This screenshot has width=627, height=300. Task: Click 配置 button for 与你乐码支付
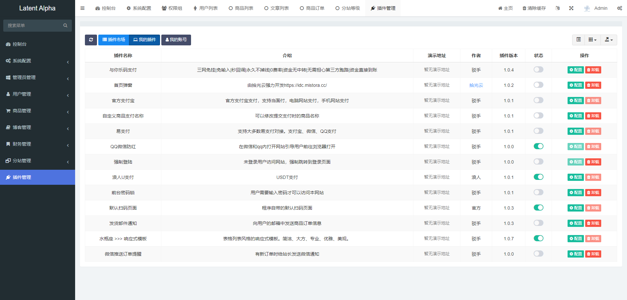(x=575, y=70)
